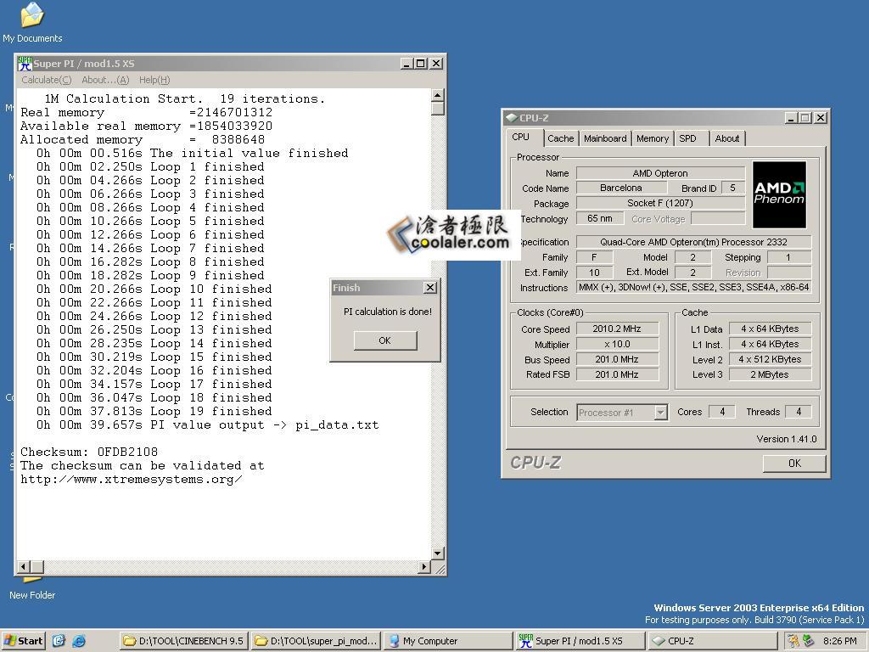869x652 pixels.
Task: Expand the Processor #1 selection dropdown
Action: [660, 413]
